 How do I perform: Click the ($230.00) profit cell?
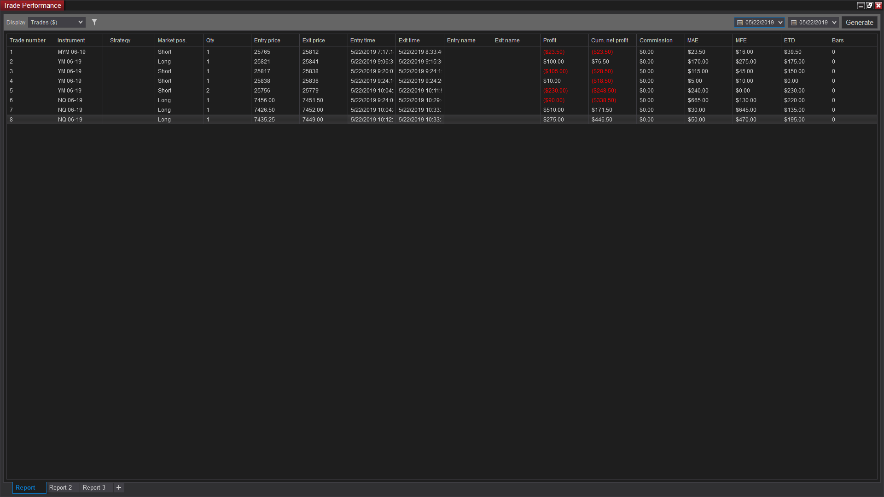coord(564,91)
